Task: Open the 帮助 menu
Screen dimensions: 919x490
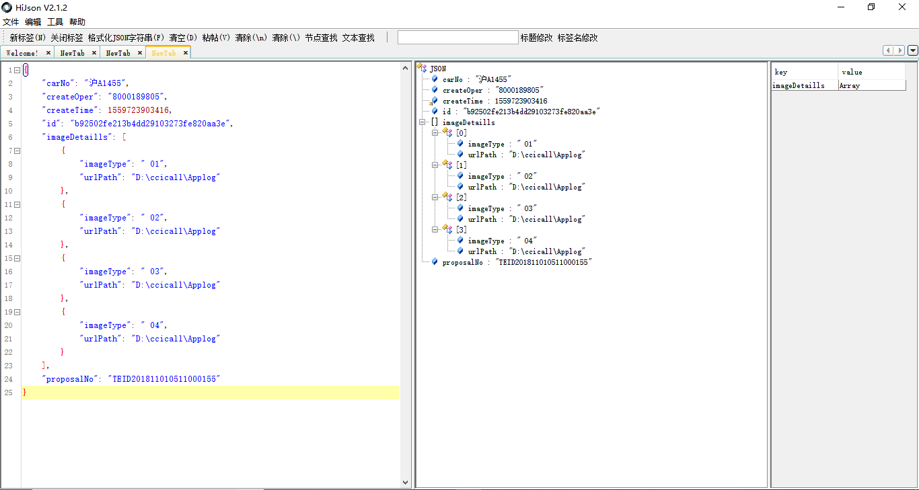Action: [77, 22]
